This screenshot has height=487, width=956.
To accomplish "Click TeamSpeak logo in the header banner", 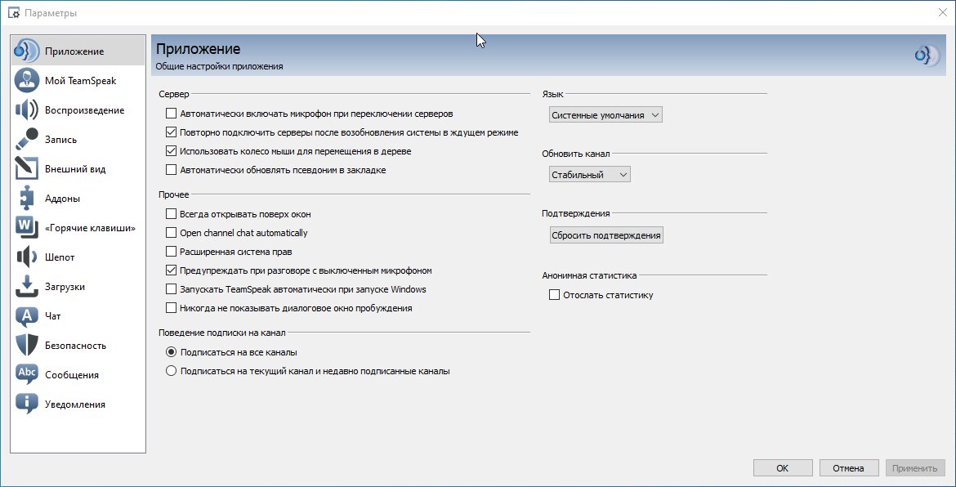I will pyautogui.click(x=927, y=56).
